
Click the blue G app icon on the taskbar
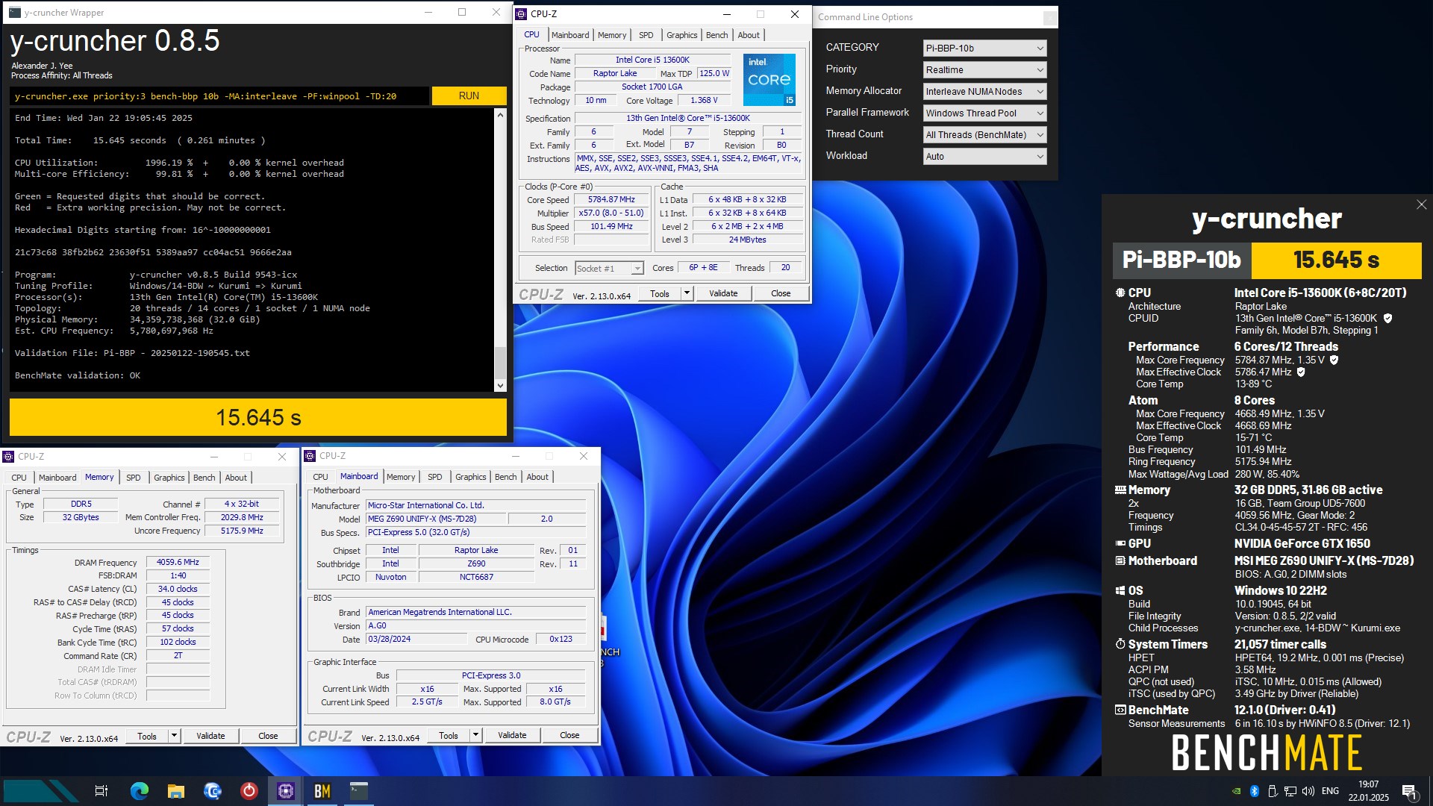point(212,791)
